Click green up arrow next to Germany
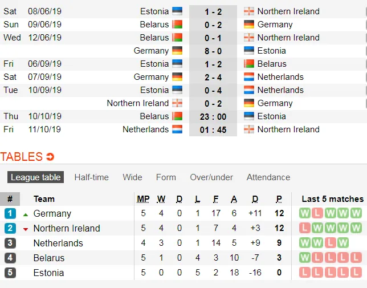Screen dimensions: 367x288 pos(25,214)
